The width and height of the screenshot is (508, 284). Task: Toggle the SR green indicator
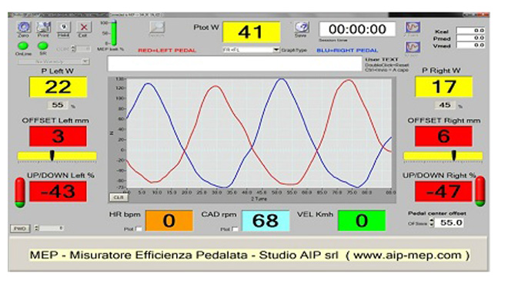coord(43,46)
